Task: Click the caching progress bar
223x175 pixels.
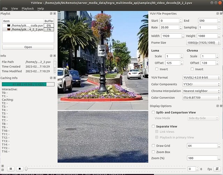Action: pyautogui.click(x=28, y=84)
